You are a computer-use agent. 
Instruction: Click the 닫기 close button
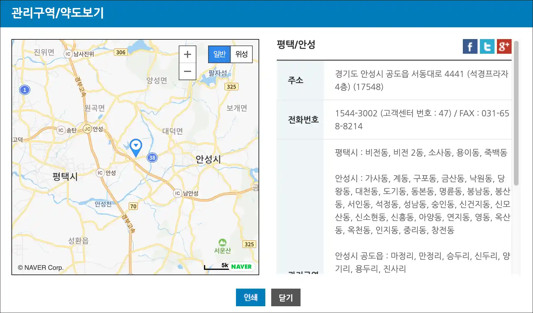pyautogui.click(x=286, y=297)
